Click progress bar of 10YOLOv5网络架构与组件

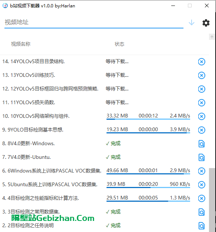pyautogui.click(x=148, y=119)
